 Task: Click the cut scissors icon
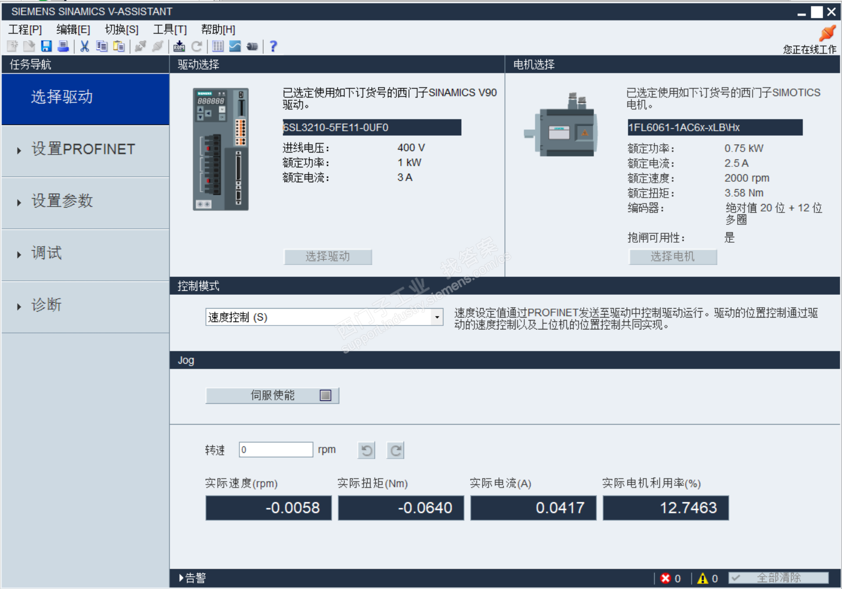(85, 47)
